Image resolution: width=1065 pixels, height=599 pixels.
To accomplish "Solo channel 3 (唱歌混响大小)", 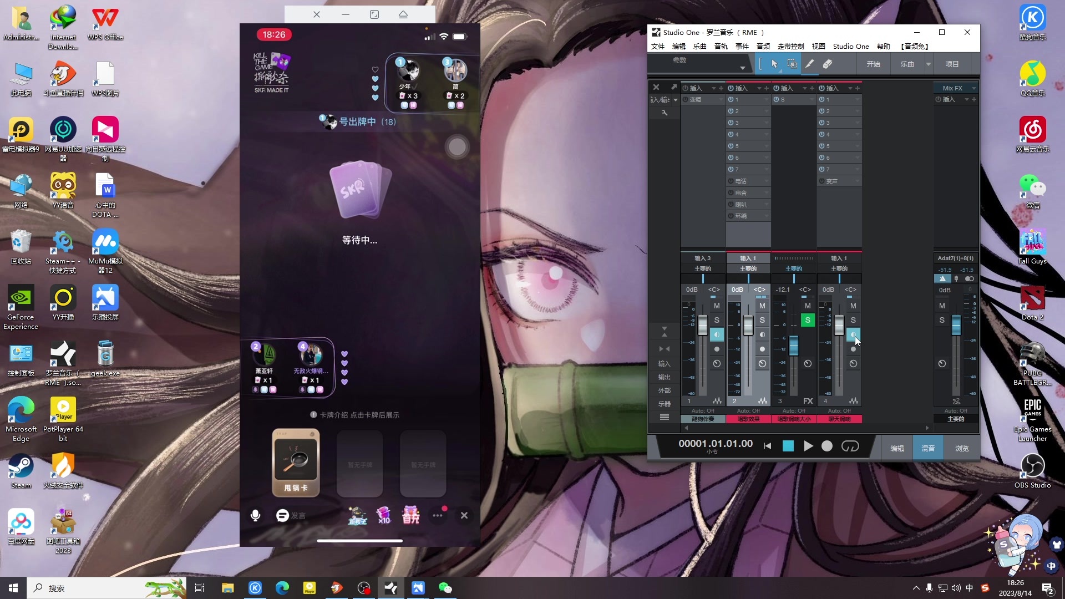I will (808, 320).
